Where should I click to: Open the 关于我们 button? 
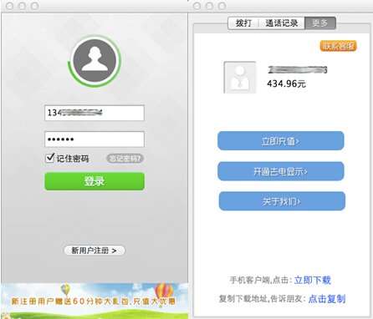pos(282,201)
